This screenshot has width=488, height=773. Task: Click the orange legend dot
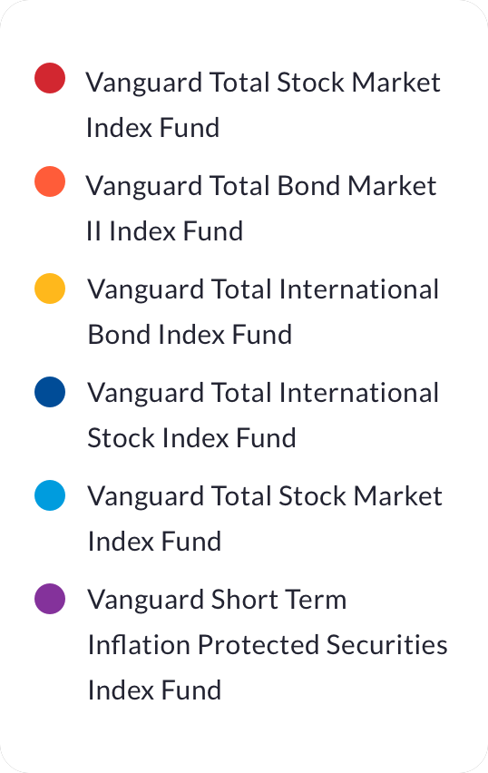(x=50, y=181)
